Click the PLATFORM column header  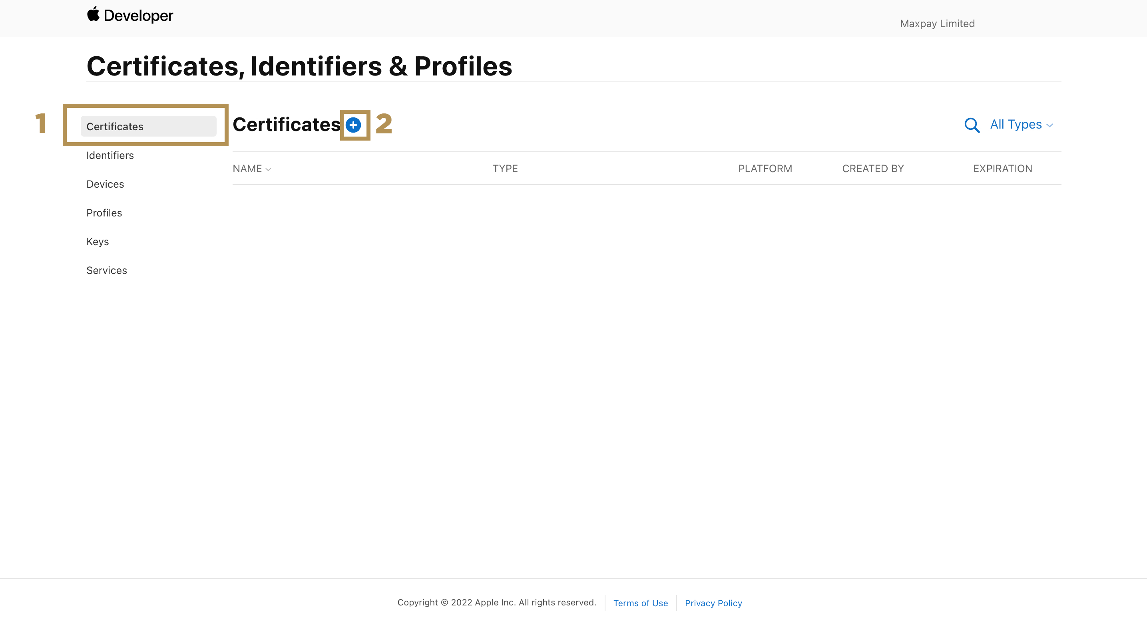coord(765,169)
